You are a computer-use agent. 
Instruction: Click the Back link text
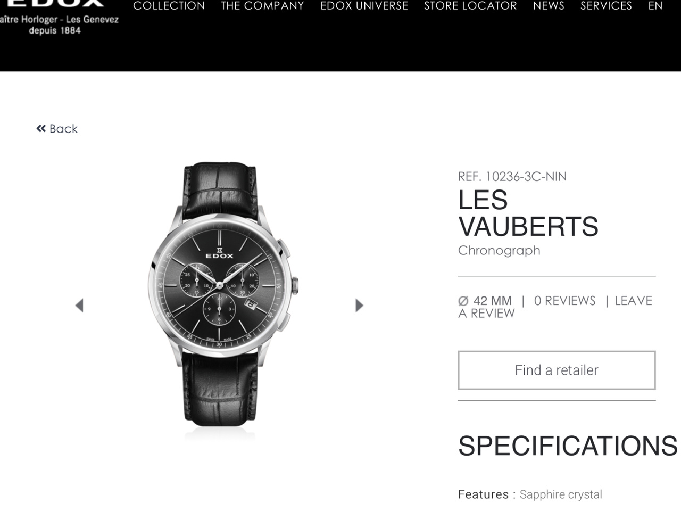[x=63, y=129]
